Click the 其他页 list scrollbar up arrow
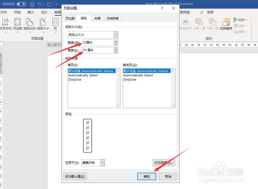Viewport: 258px width, 189px height. click(173, 71)
